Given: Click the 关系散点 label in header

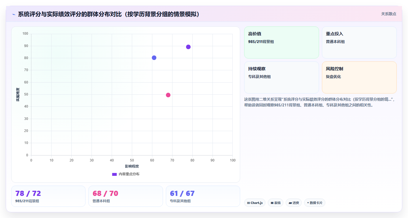Looking at the screenshot, I should pyautogui.click(x=388, y=14).
